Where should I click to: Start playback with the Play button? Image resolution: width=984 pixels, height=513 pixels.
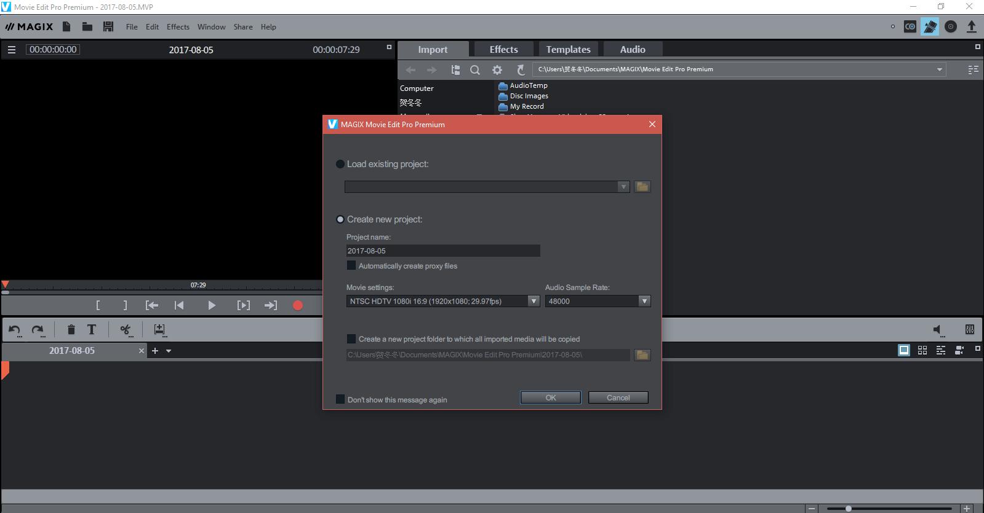pos(212,305)
